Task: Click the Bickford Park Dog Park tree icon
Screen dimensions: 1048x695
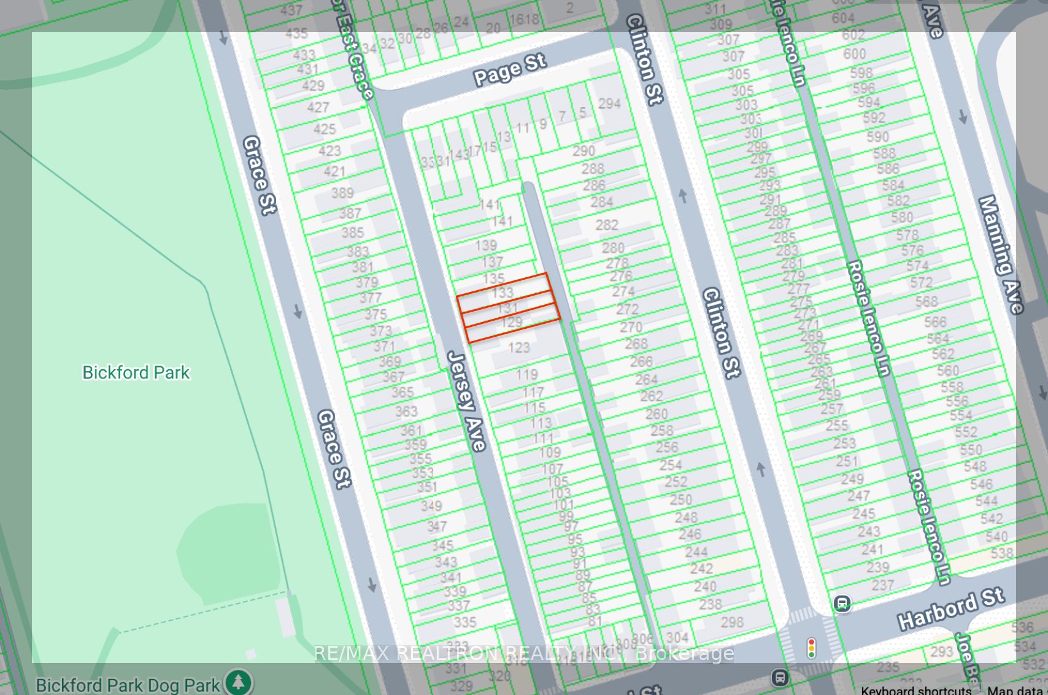Action: tap(238, 683)
